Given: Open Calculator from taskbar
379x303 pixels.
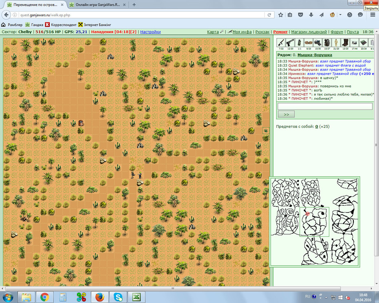Looking at the screenshot, I should click(x=63, y=297).
